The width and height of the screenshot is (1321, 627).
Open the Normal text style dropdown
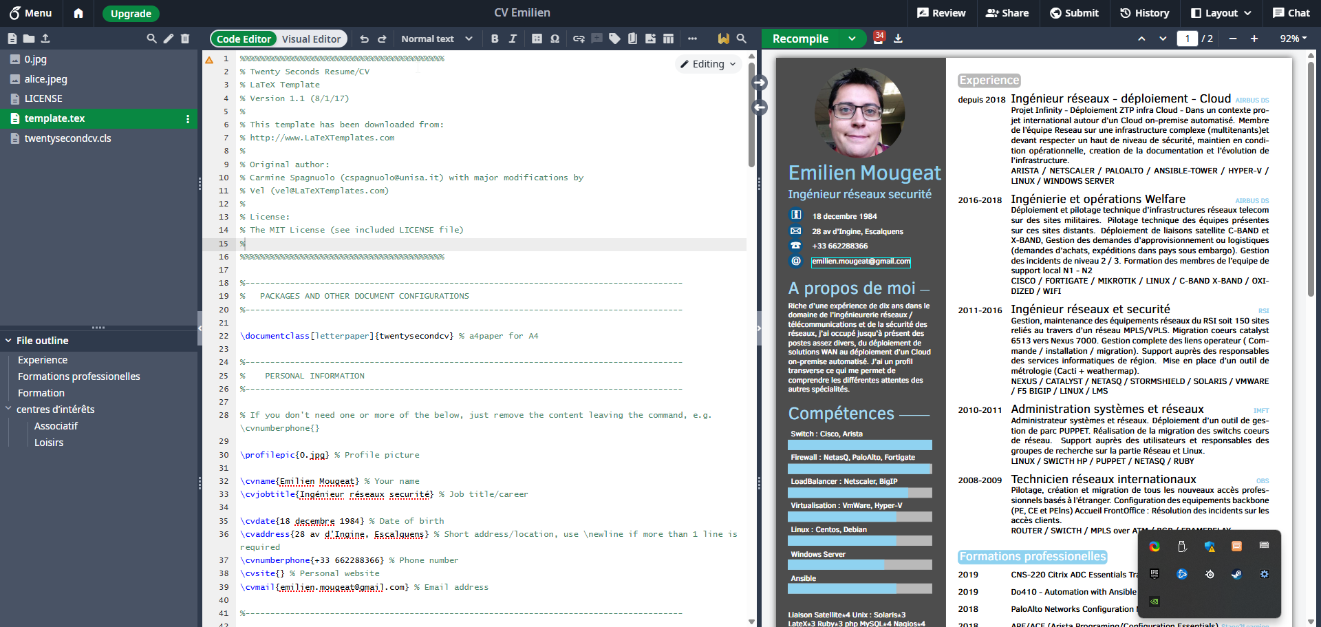(x=436, y=39)
